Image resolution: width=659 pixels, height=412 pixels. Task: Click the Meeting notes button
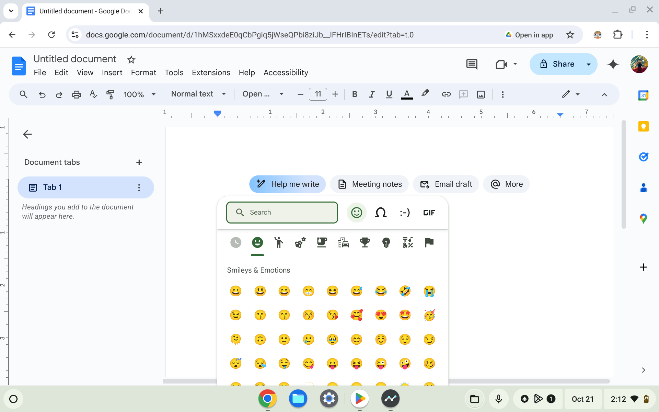click(369, 184)
